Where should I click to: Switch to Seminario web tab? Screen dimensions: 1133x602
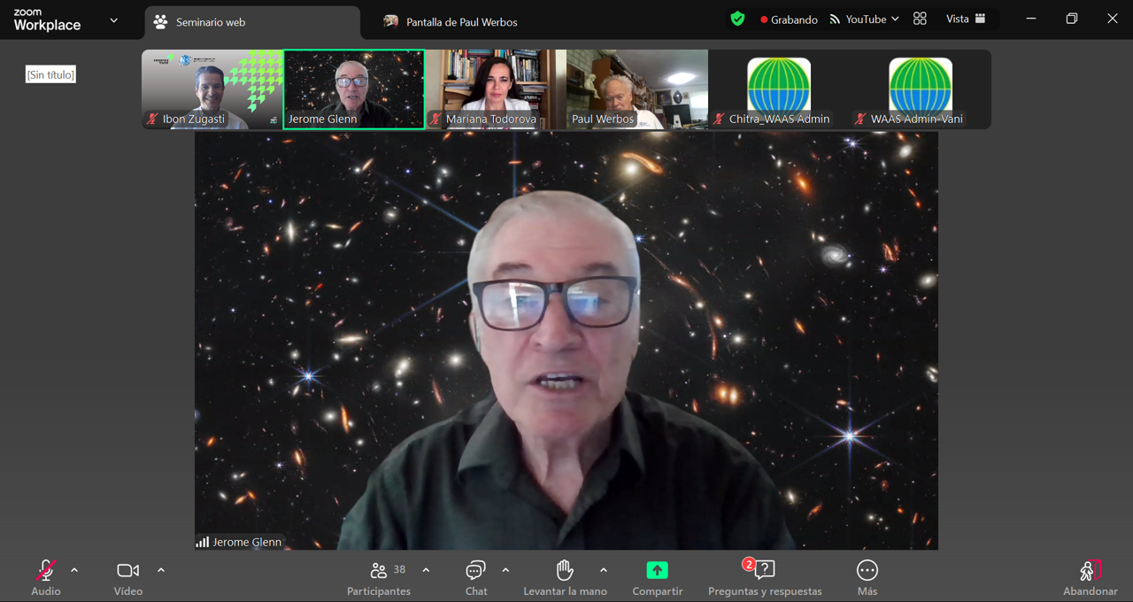tap(252, 22)
